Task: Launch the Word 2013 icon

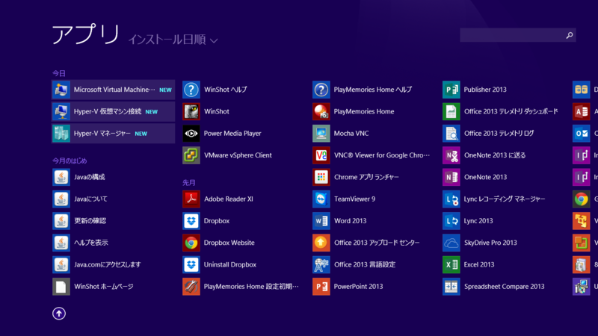Action: click(x=321, y=221)
